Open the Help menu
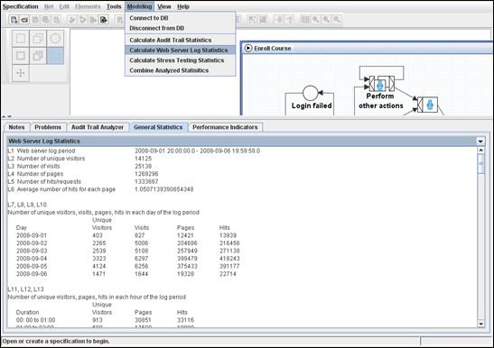The image size is (494, 348). [183, 6]
